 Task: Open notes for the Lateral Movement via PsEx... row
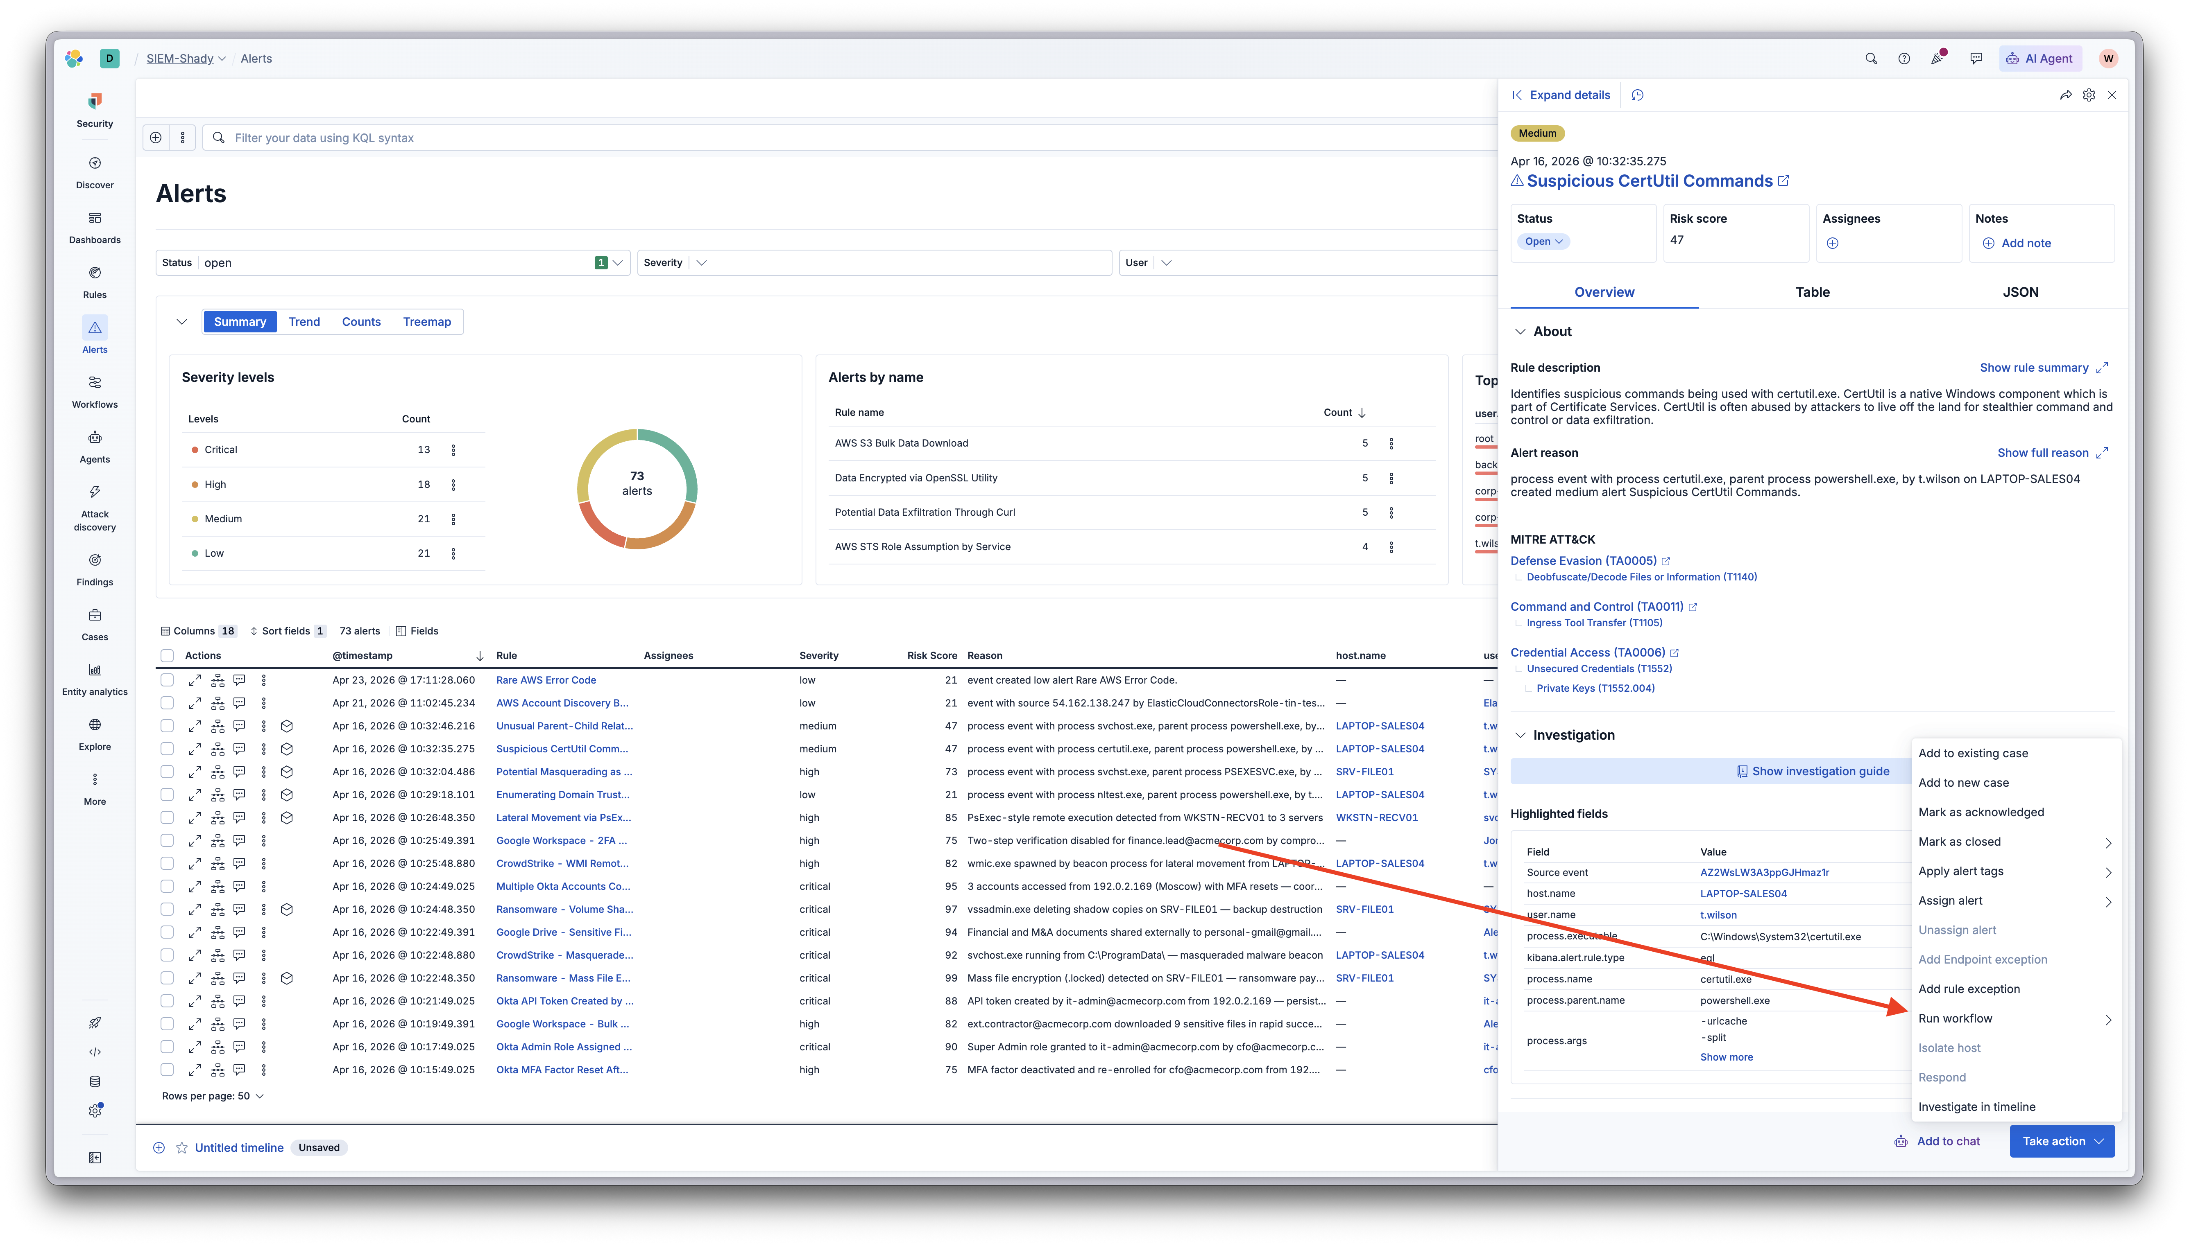coord(240,818)
